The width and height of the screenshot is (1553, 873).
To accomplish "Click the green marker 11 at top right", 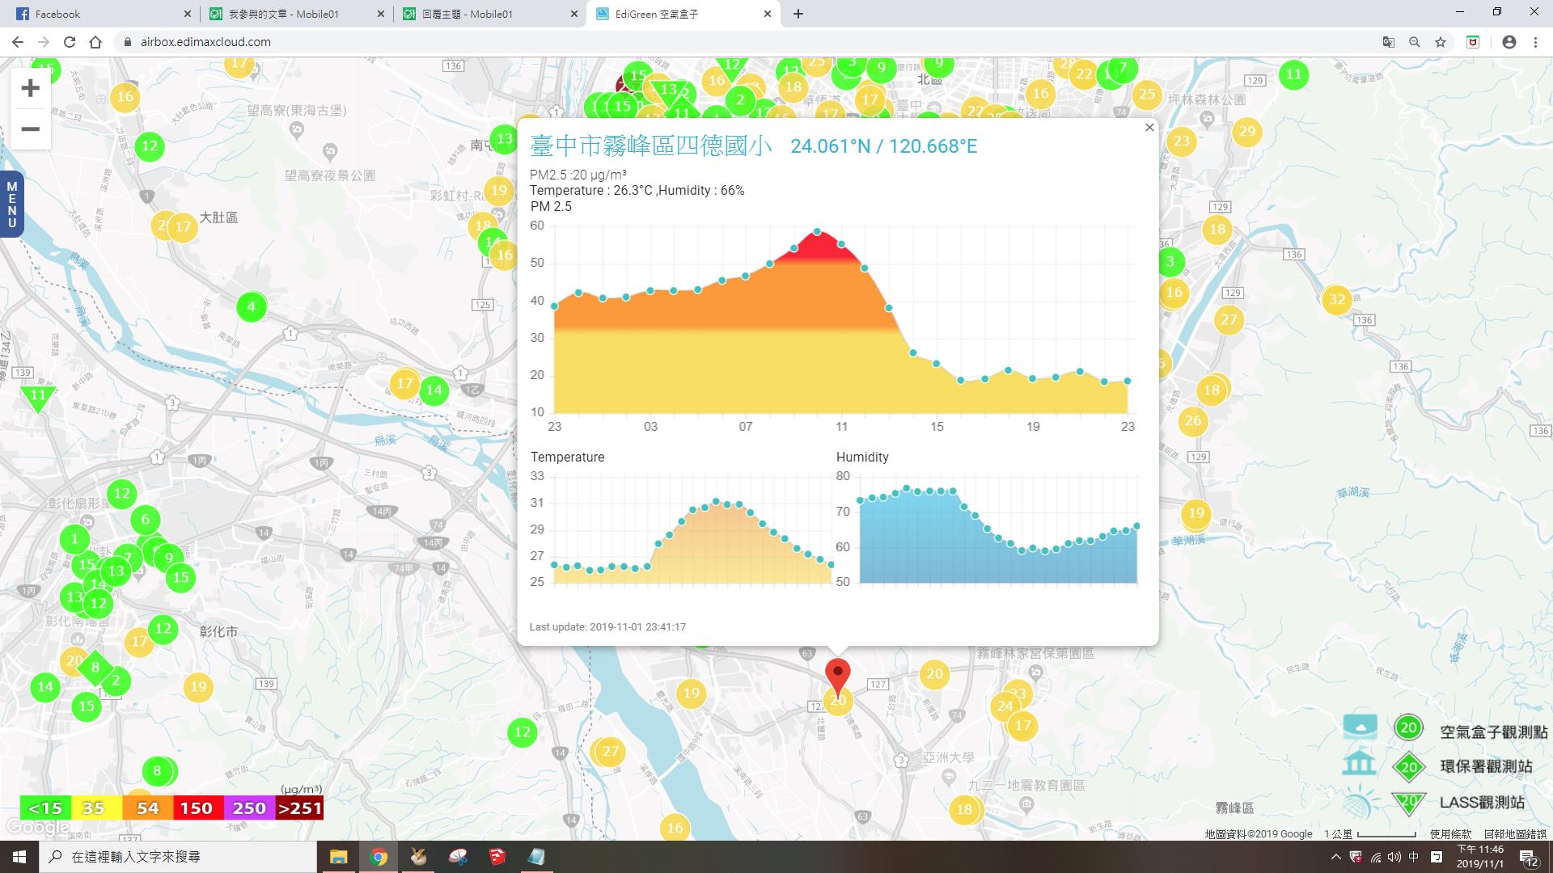I will (1294, 74).
